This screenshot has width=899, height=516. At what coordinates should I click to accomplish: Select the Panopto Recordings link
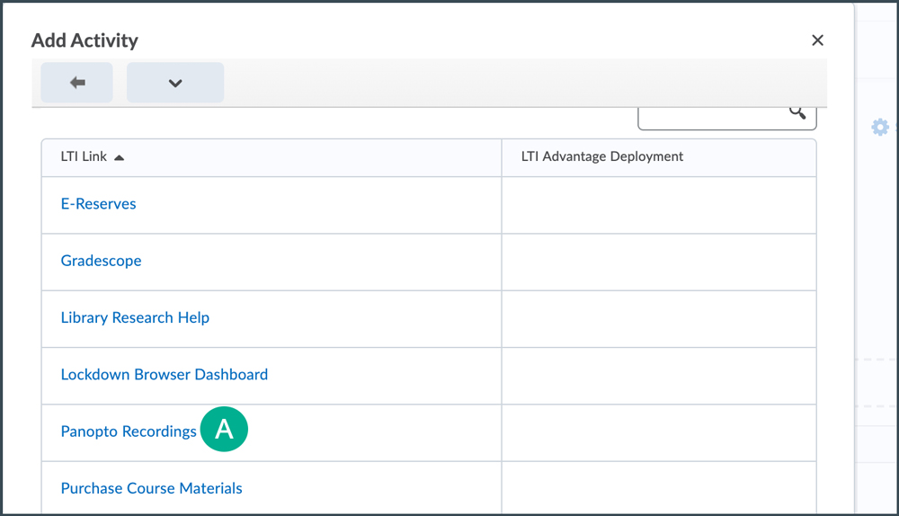tap(128, 431)
